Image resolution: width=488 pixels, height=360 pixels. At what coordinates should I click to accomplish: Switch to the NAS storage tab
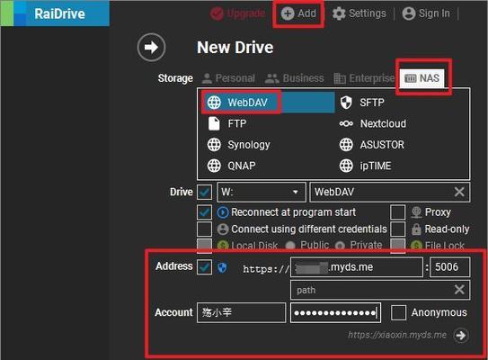[422, 78]
